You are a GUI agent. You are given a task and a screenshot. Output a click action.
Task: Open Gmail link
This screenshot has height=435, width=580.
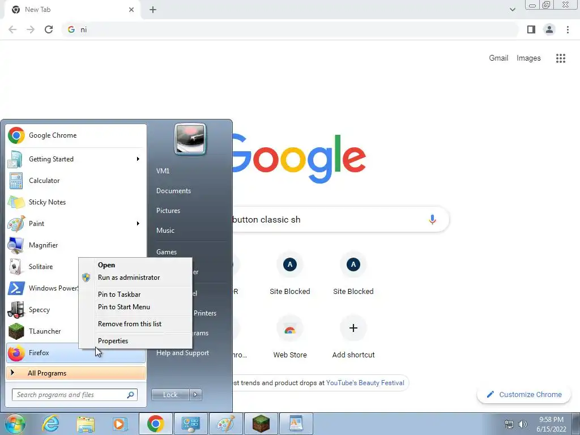click(x=498, y=58)
